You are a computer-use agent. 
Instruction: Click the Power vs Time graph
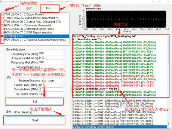pos(126,19)
